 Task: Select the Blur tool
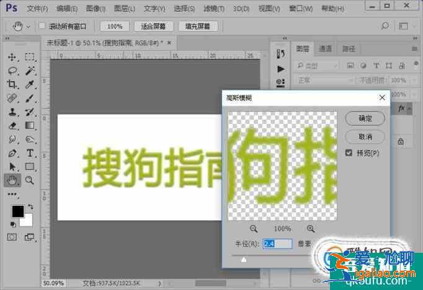pyautogui.click(x=12, y=139)
